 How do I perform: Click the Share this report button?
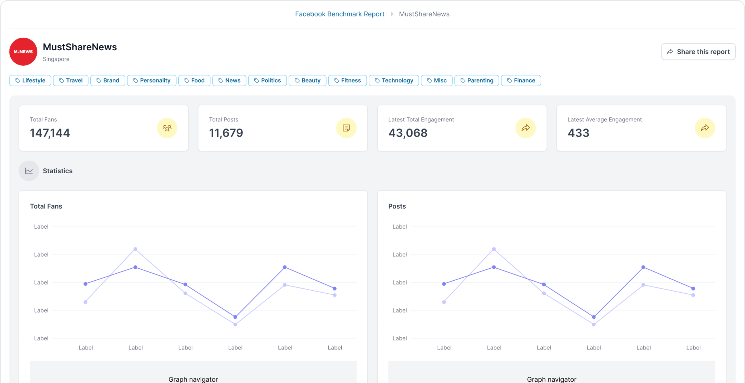(x=698, y=51)
